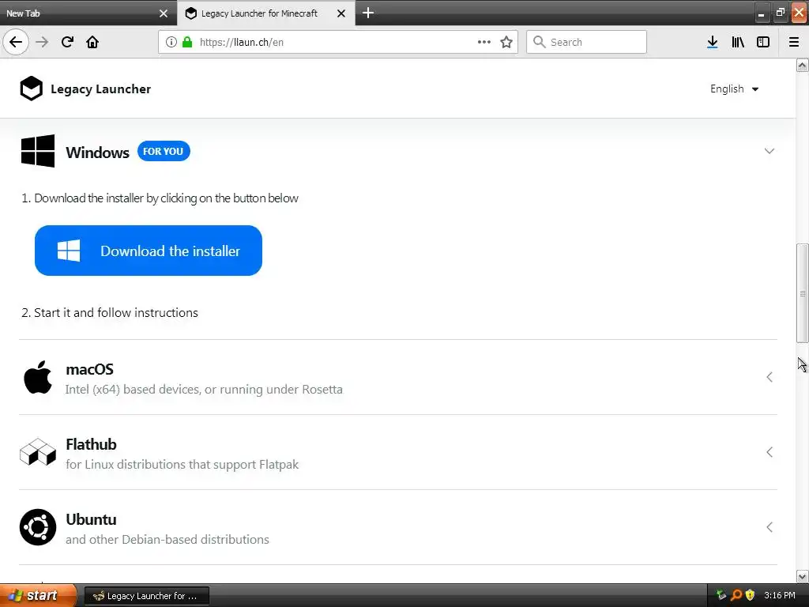
Task: Click the orange search tray icon
Action: coord(736,595)
